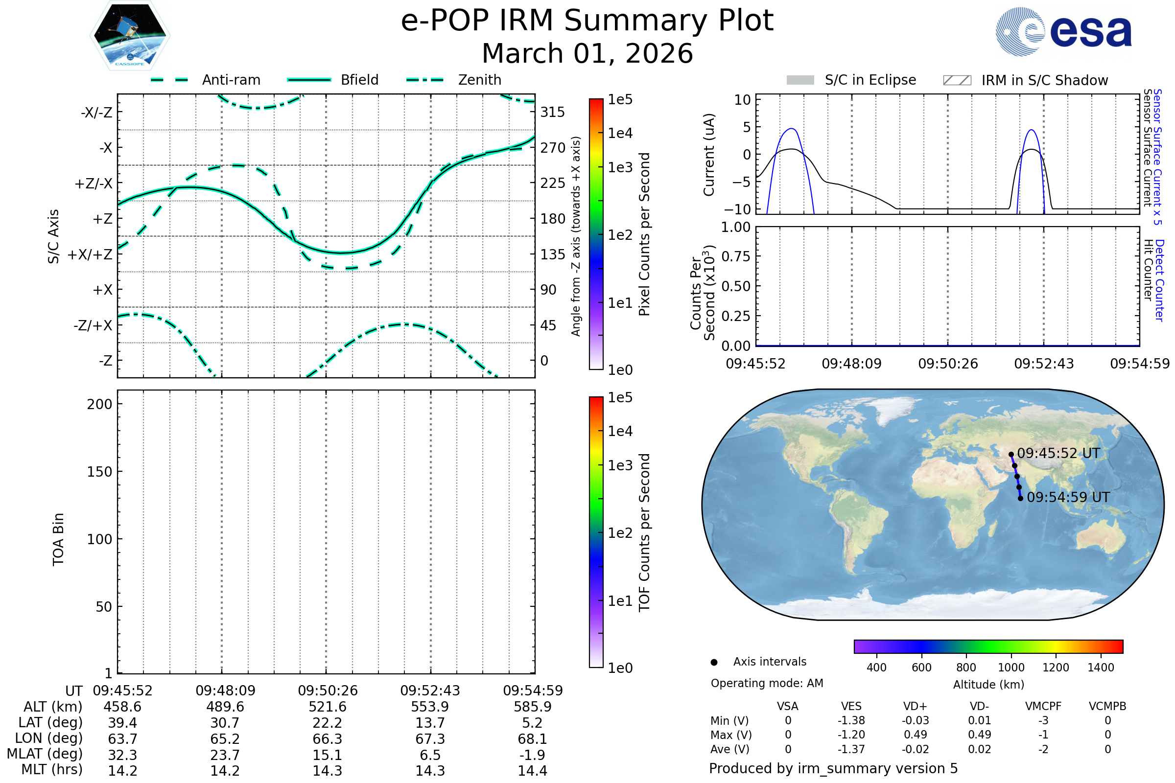Viewport: 1175px width, 783px height.
Task: Click the Produced by irm_summary version 5 text
Action: click(x=833, y=768)
